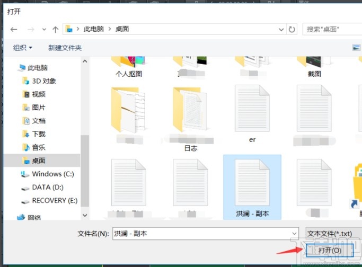Click breadcrumb arrow after 此电脑
Screen dimensions: 362x267
110,29
